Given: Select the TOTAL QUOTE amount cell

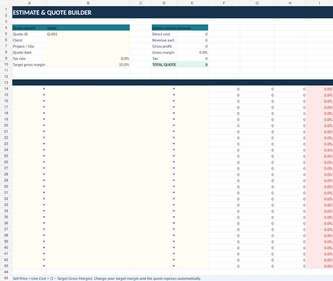Looking at the screenshot, I should pyautogui.click(x=192, y=64).
